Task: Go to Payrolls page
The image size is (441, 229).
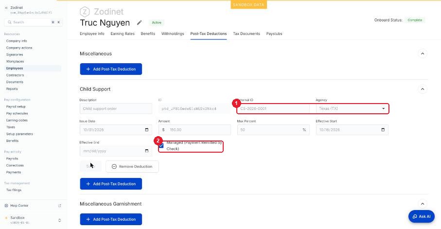Action: 12,159
